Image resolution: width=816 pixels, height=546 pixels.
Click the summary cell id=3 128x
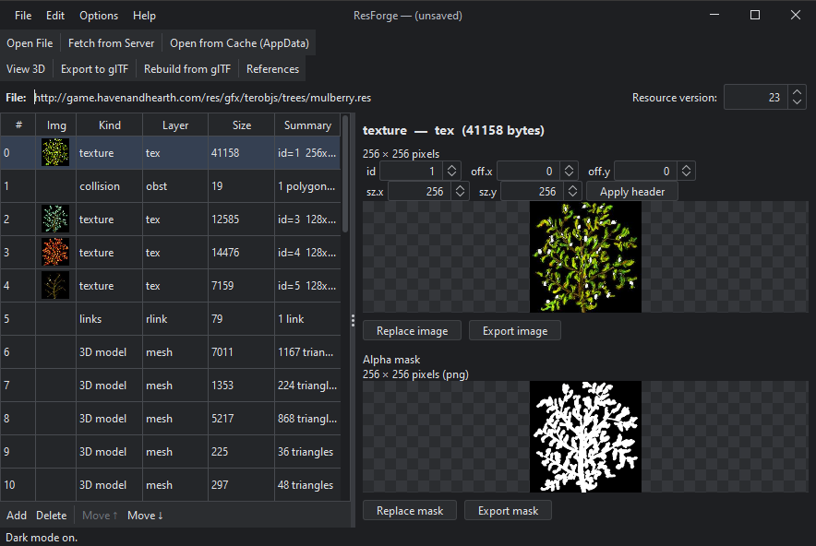click(x=307, y=219)
